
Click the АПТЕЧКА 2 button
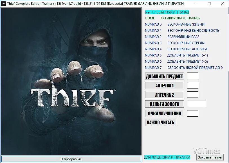pos(165,95)
